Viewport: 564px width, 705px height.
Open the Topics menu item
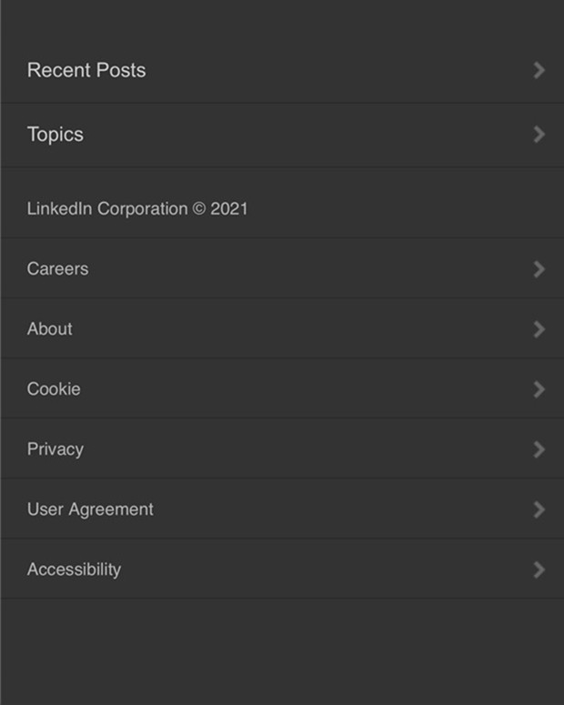pyautogui.click(x=282, y=135)
